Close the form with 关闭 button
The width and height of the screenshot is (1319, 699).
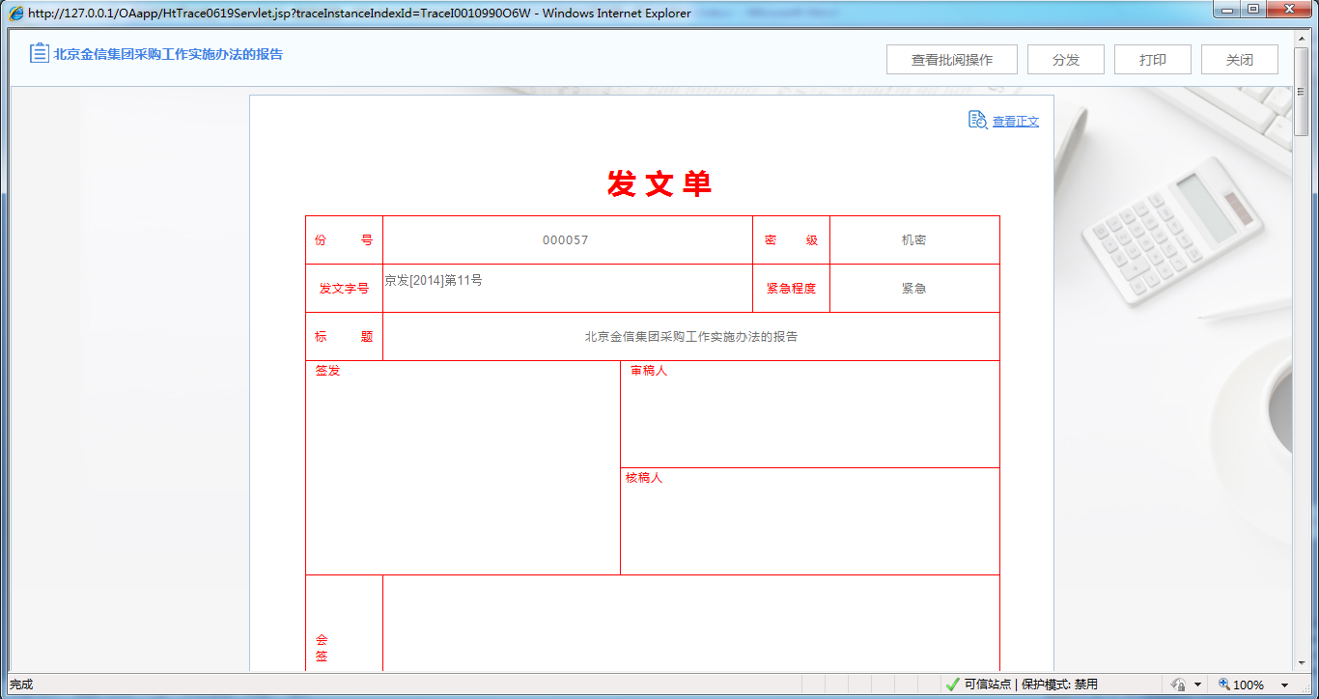(1239, 59)
